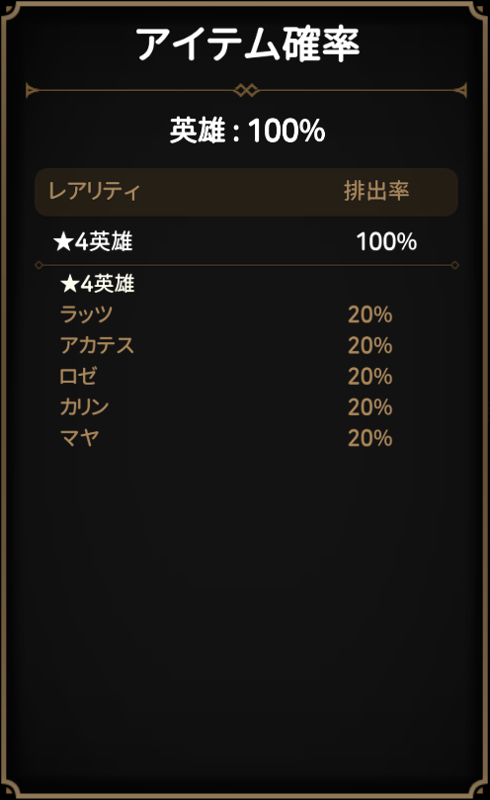Click the 20% rate next to ロゼ

tap(370, 377)
